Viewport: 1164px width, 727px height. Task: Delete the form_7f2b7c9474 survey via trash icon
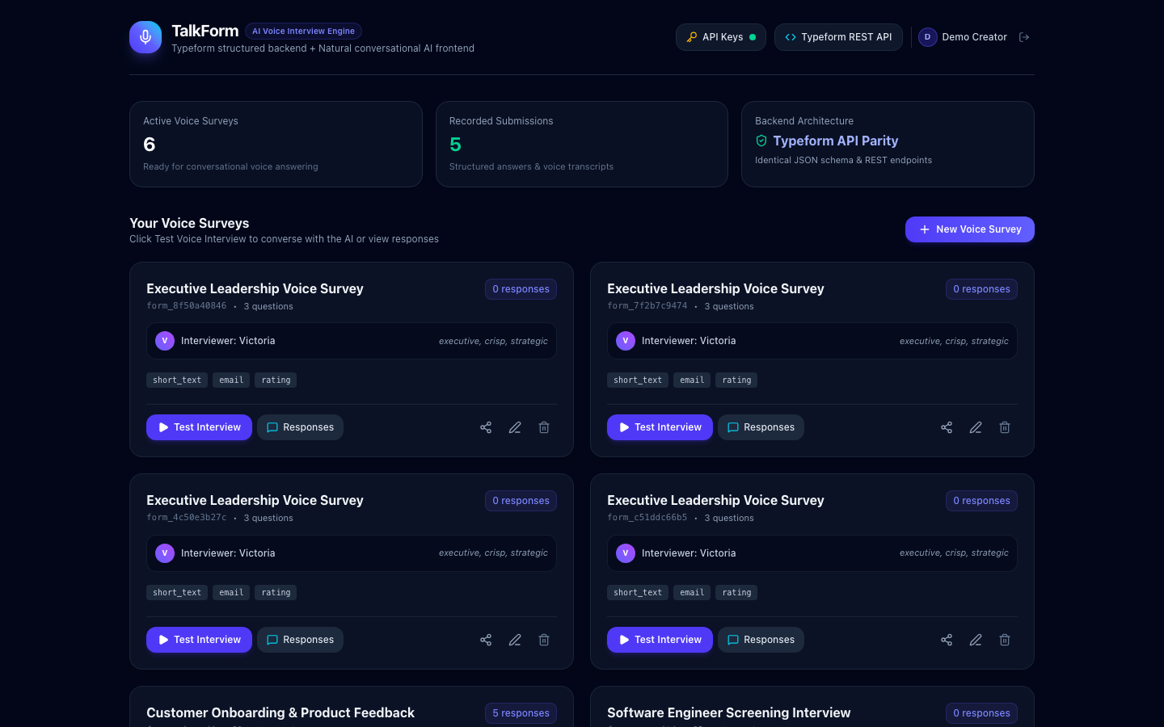[1005, 427]
